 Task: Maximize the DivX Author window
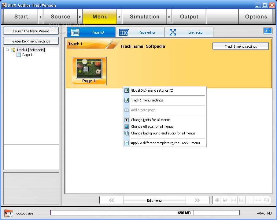click(x=265, y=5)
